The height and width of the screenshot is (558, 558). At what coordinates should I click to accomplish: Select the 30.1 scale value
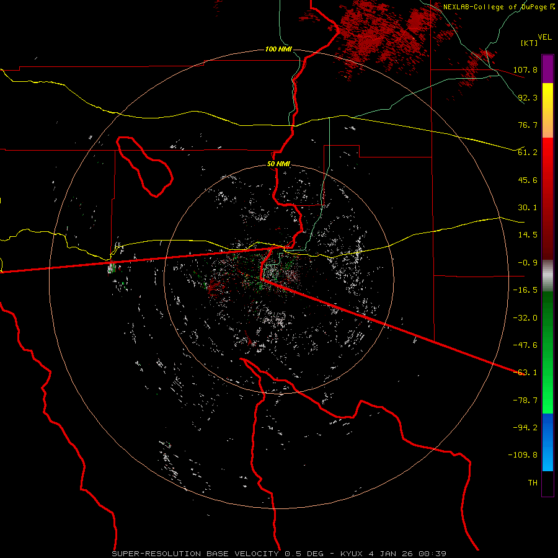[x=528, y=208]
